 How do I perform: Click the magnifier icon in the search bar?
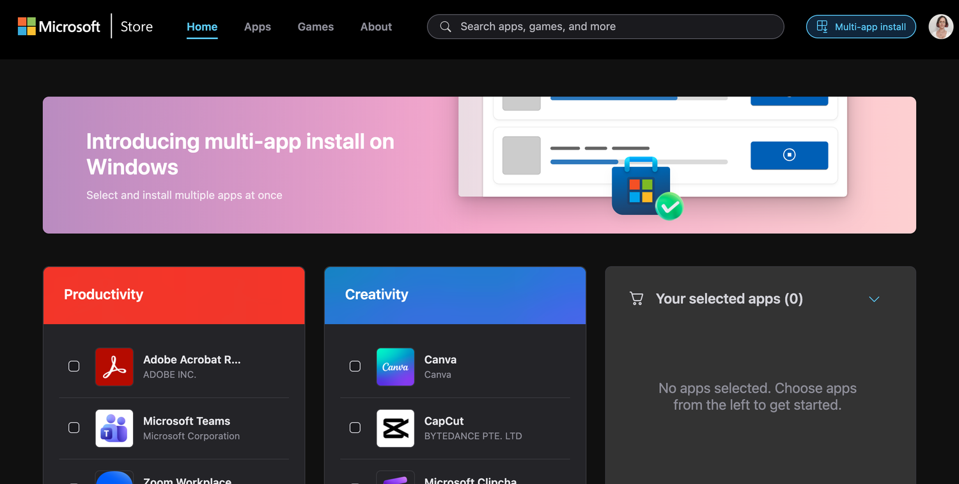[446, 26]
